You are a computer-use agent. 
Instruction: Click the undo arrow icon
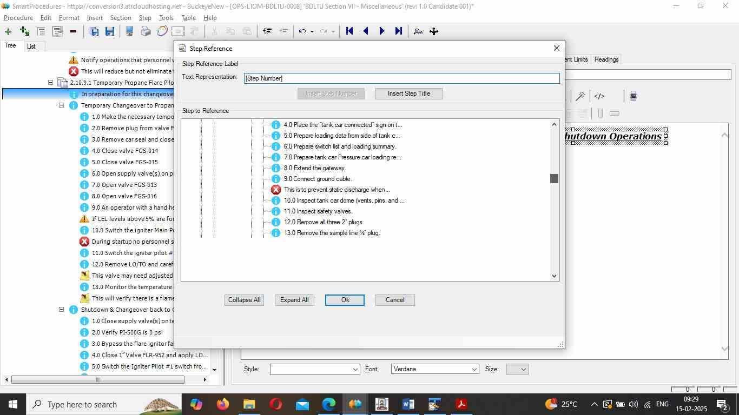(303, 31)
